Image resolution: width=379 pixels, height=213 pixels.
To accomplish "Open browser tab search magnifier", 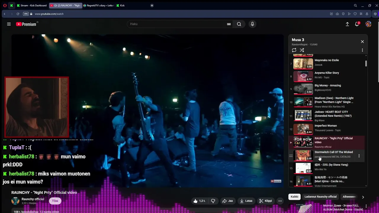I will (355, 5).
